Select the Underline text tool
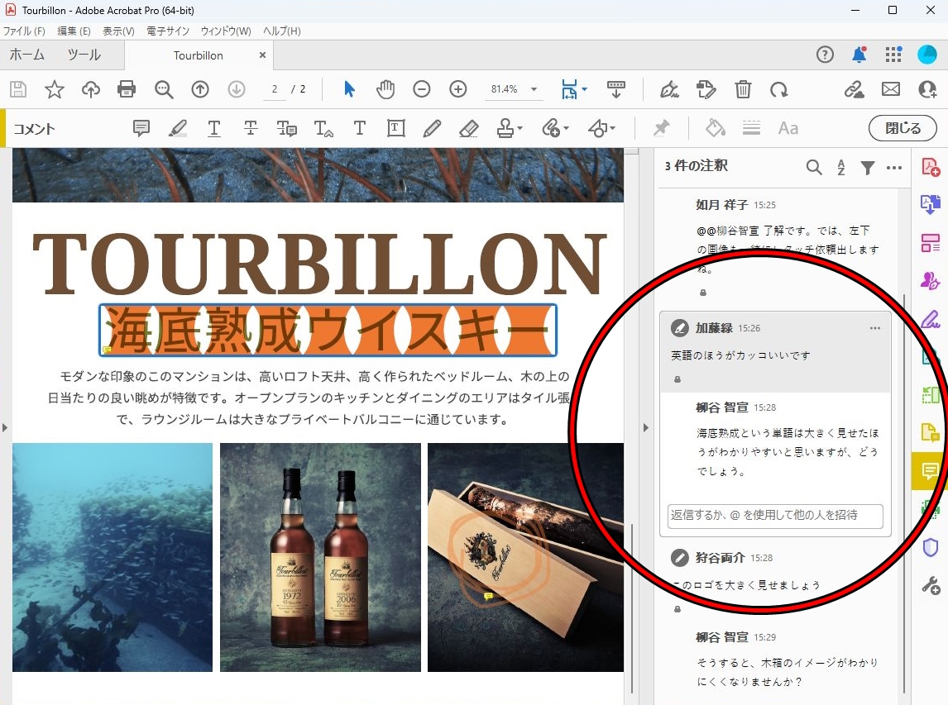 (x=213, y=128)
